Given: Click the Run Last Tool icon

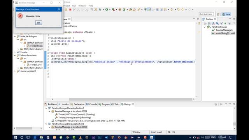Looking at the screenshot, I should pyautogui.click(x=113, y=9).
